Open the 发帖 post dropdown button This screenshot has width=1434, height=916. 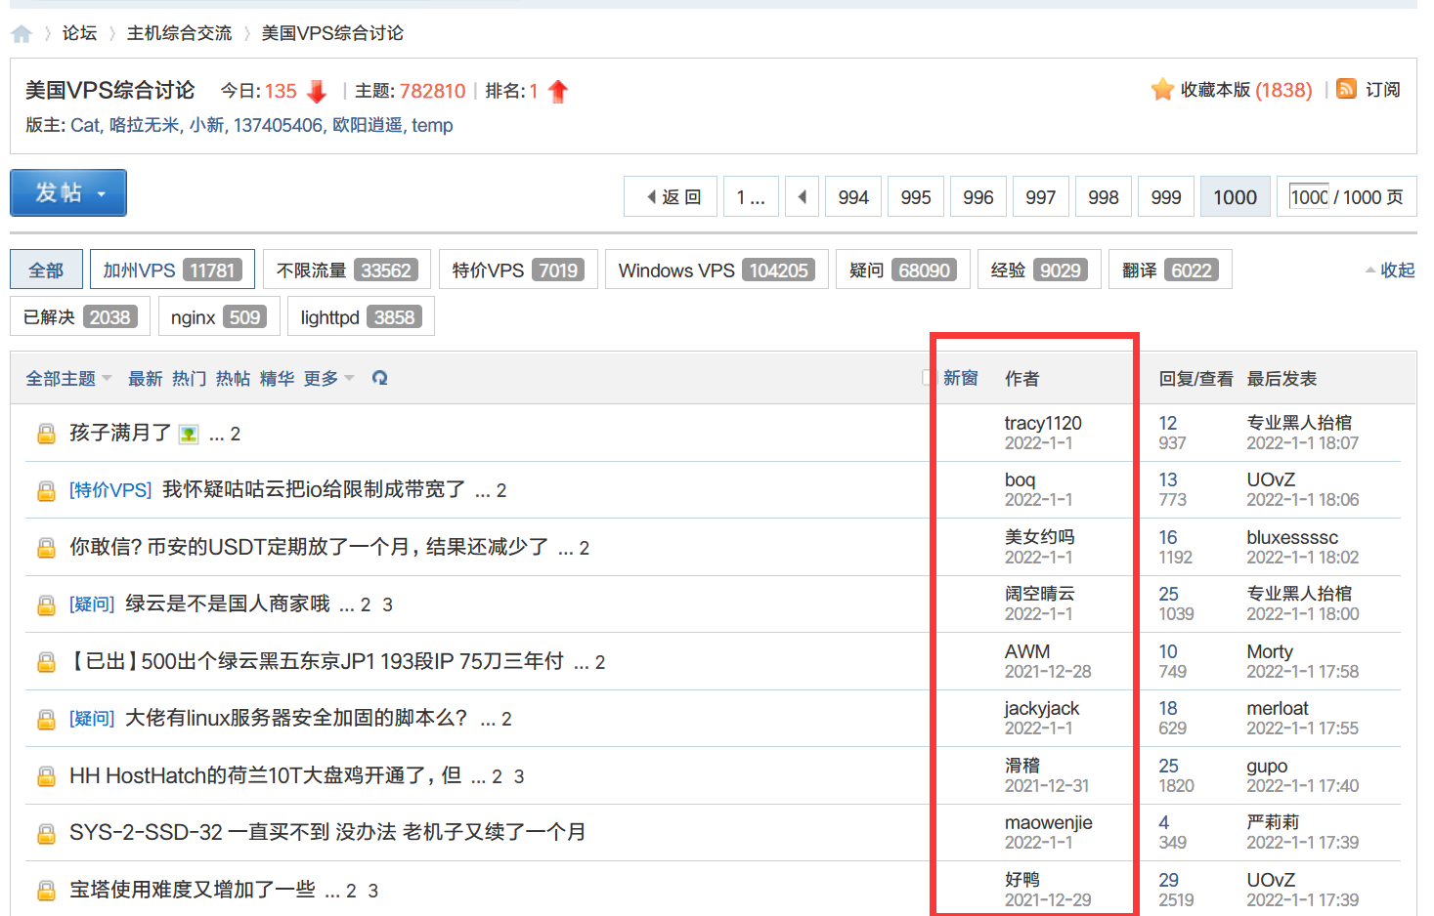click(68, 192)
